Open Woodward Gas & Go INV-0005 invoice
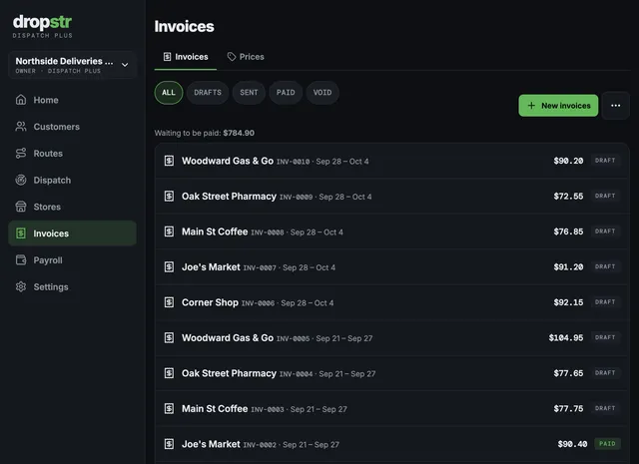 point(392,337)
